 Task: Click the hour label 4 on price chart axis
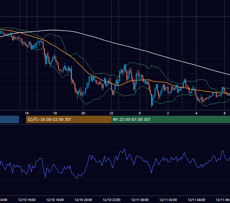(196, 113)
